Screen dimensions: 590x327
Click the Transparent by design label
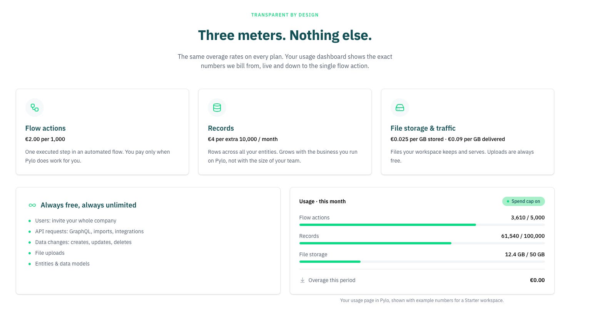tap(285, 15)
